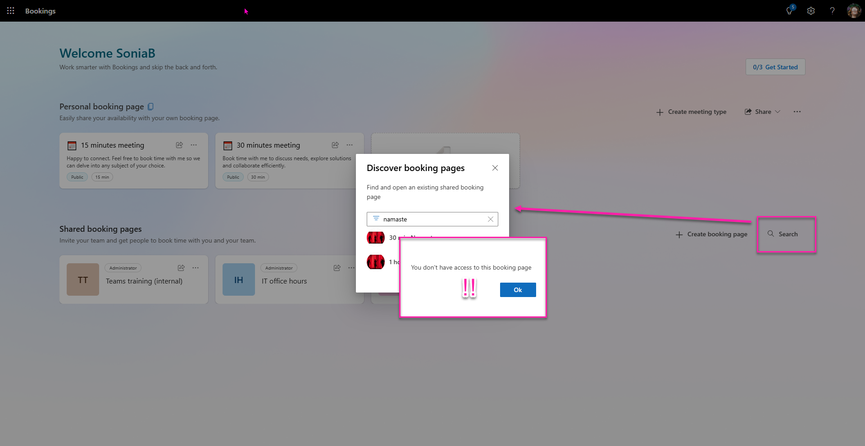Expand the Share dropdown
The height and width of the screenshot is (446, 865).
(x=762, y=112)
